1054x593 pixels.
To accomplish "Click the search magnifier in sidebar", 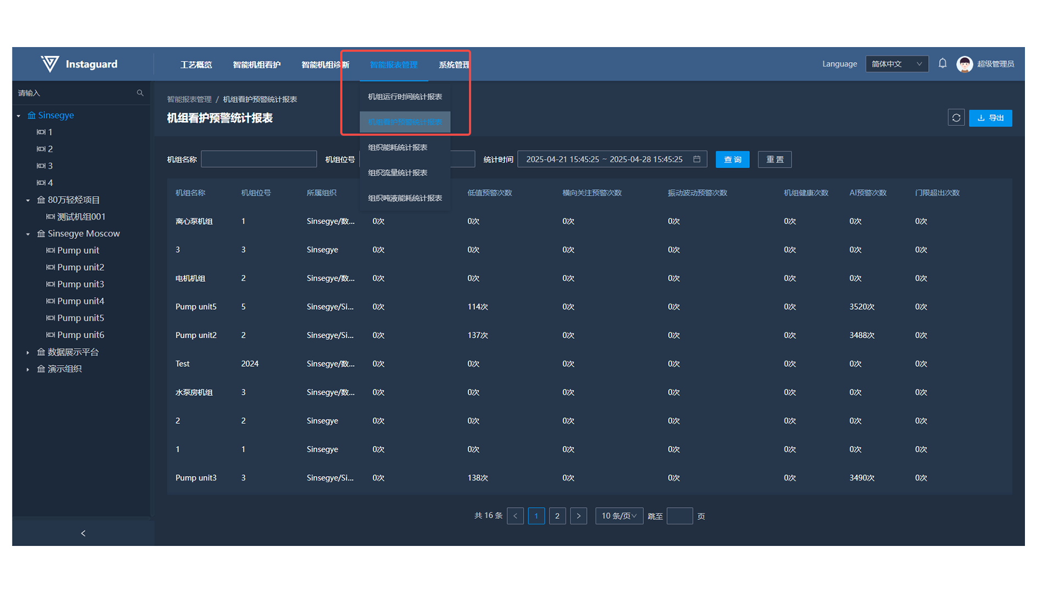I will (x=140, y=93).
